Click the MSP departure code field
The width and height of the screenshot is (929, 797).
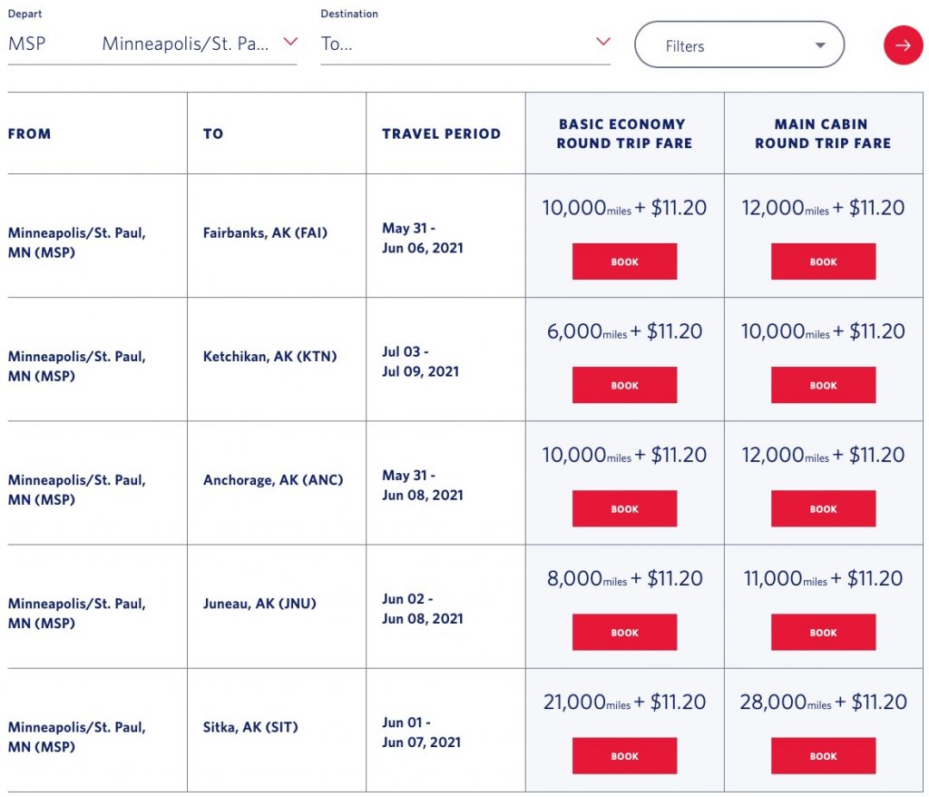click(27, 44)
